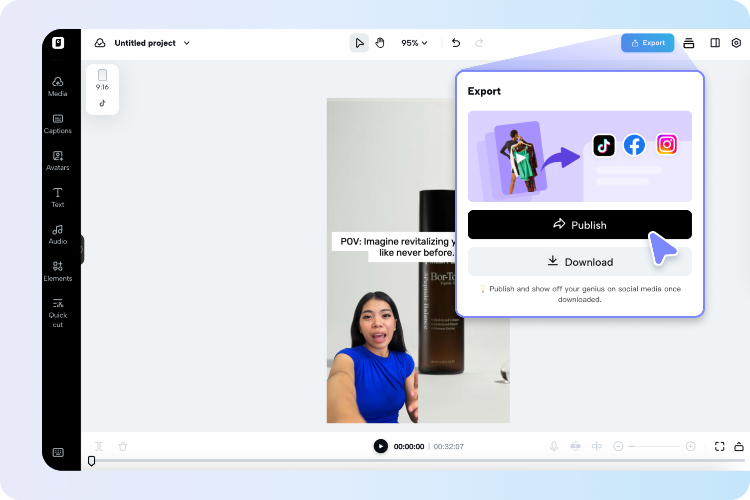The height and width of the screenshot is (500, 750).
Task: Click the Download button
Action: coord(579,261)
